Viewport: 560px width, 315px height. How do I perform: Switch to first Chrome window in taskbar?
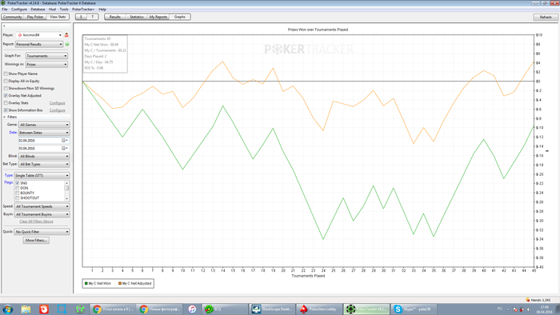coord(113,309)
